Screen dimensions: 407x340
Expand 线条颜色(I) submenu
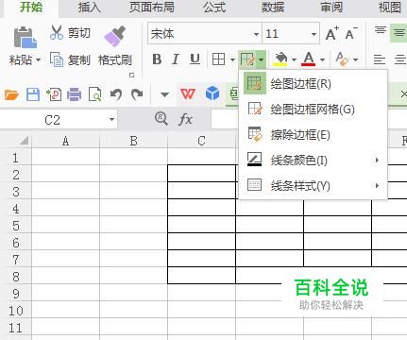click(x=313, y=161)
